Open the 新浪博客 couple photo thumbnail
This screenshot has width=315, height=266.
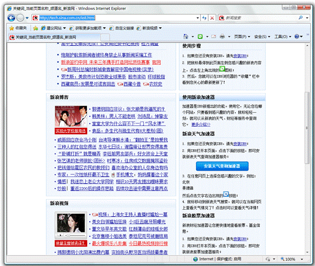coord(71,116)
